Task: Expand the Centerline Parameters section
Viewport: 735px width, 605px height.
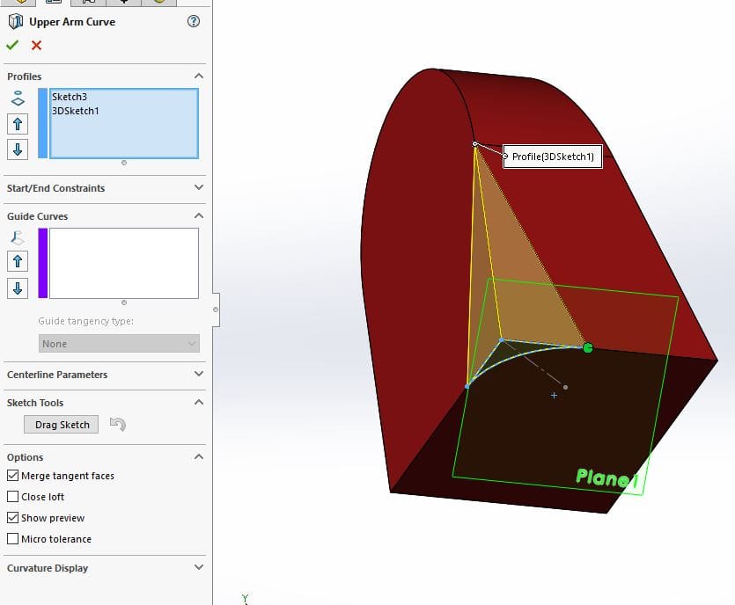Action: (199, 374)
